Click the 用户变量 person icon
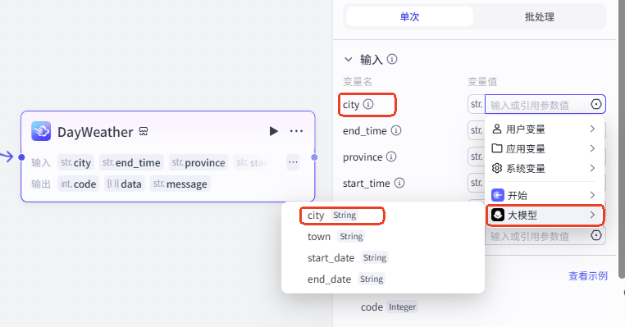This screenshot has height=327, width=625. [497, 129]
